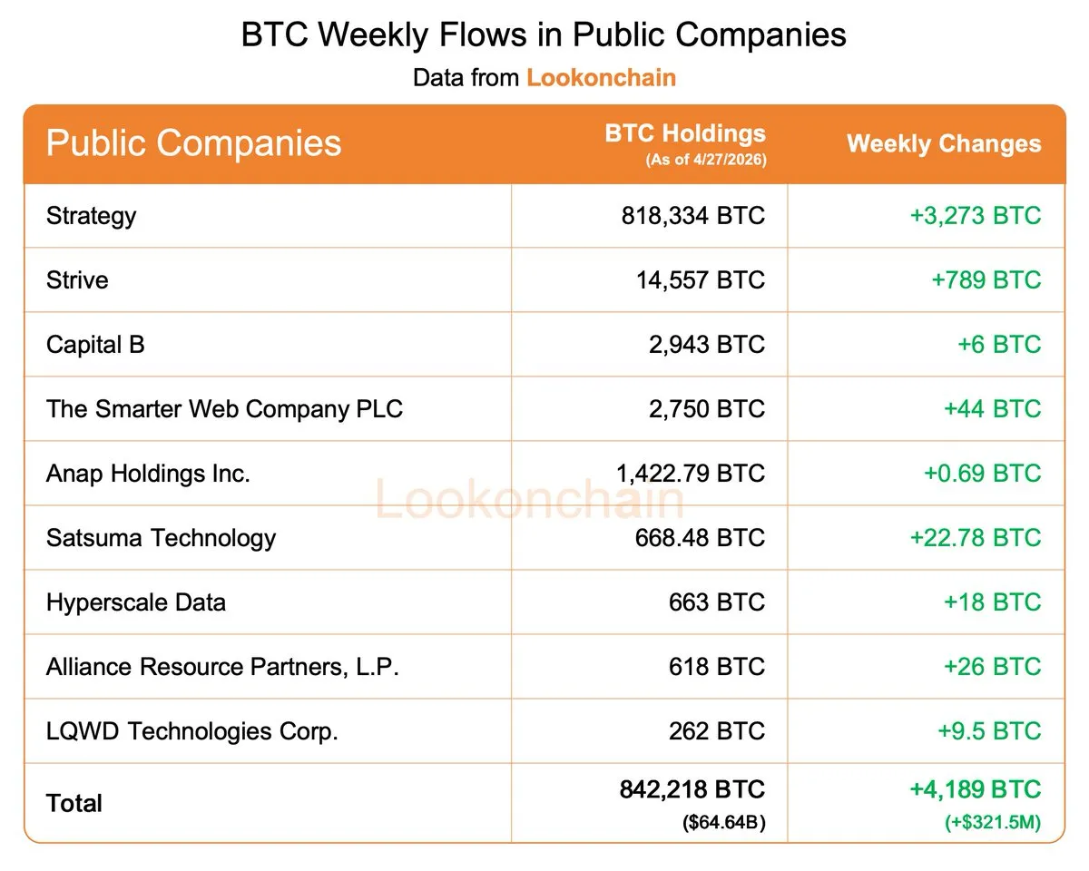This screenshot has width=1089, height=871.
Task: Select the Capital B row name
Action: tap(95, 345)
